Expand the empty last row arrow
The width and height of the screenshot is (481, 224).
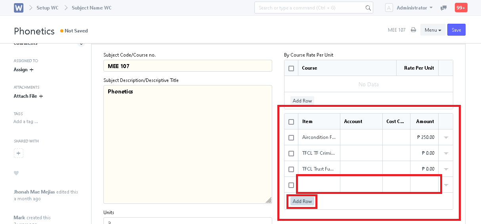(446, 185)
